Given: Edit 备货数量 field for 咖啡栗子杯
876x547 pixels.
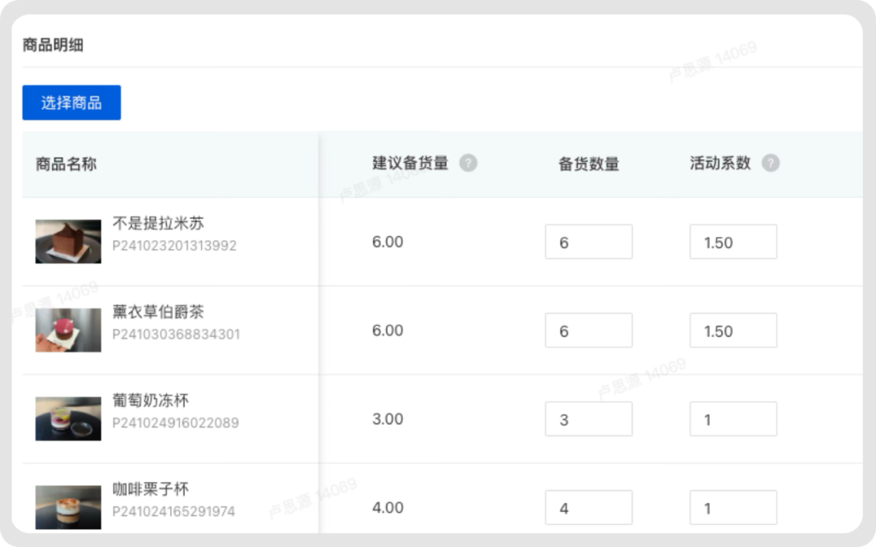Looking at the screenshot, I should (588, 507).
